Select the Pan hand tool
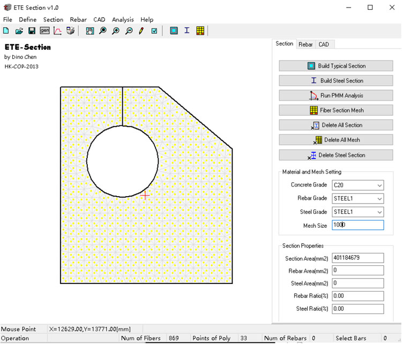402x344 pixels. click(90, 31)
